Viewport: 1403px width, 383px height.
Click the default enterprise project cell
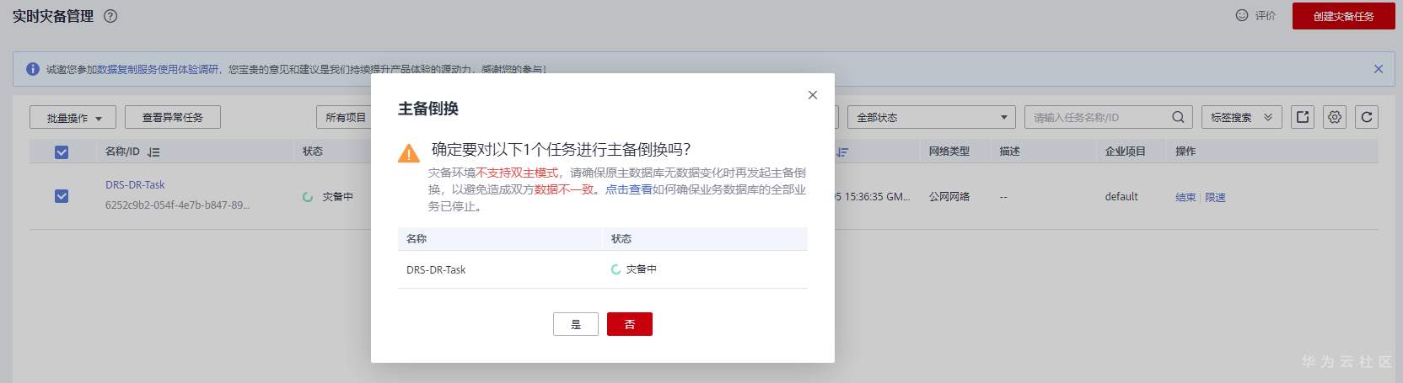pos(1121,197)
